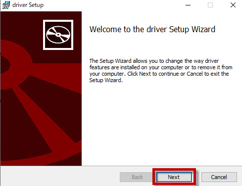Image resolution: width=242 pixels, height=186 pixels.
Task: Click the word 'Cancel' inside the description text
Action: pyautogui.click(x=194, y=74)
